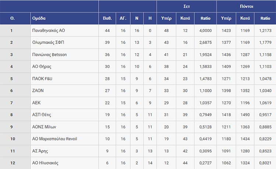Select the ΑΟΝΣ Μίλων team
Viewport: 276px width, 169px height.
pyautogui.click(x=45, y=127)
